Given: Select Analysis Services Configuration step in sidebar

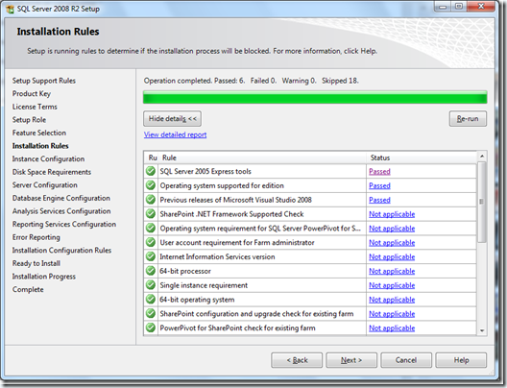Looking at the screenshot, I should tap(61, 211).
